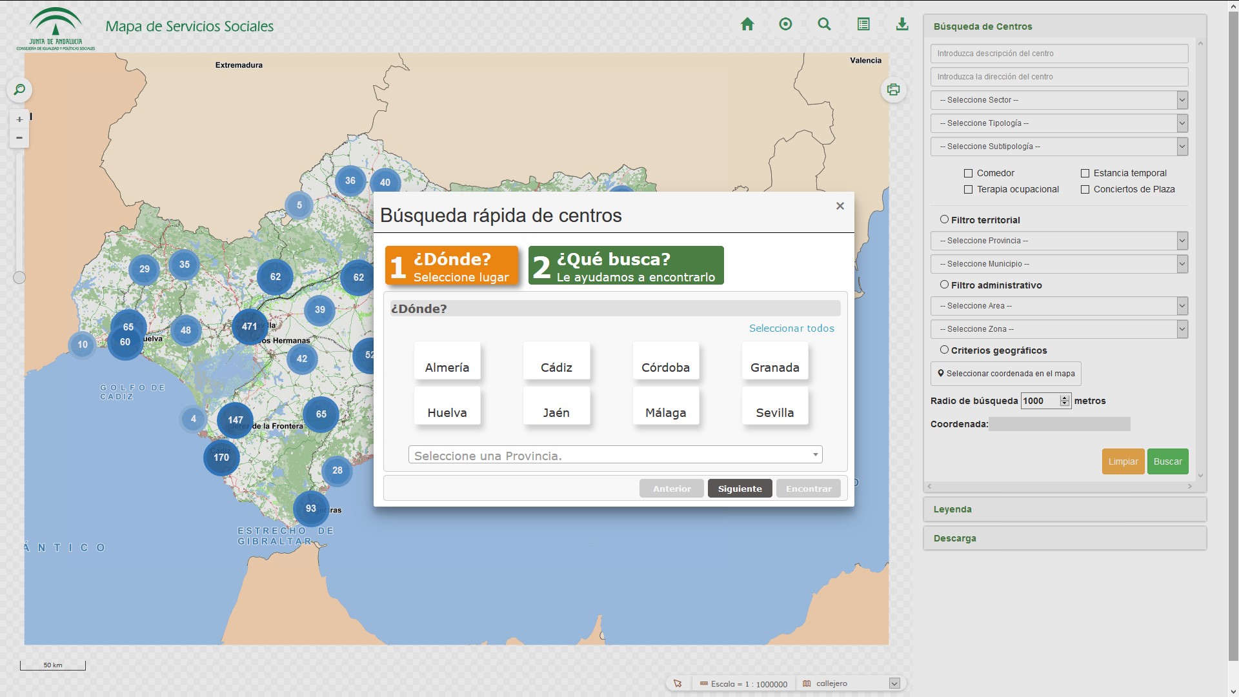Screen dimensions: 1239x697
Task: Click the locate target icon in header
Action: click(x=785, y=25)
